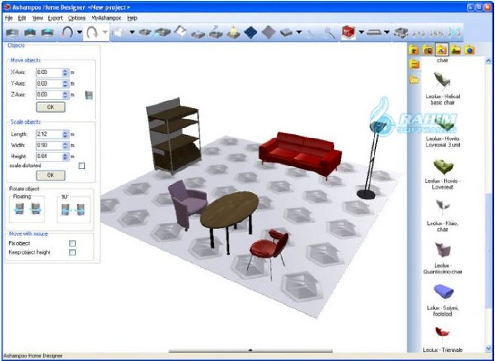Open the Export menu
Image resolution: width=495 pixels, height=361 pixels.
[x=55, y=18]
